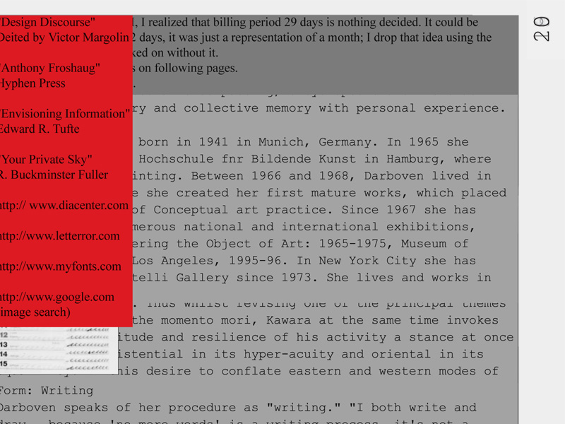
Task: Click "Edited by Victor Margolin" credit line
Action: [x=64, y=38]
